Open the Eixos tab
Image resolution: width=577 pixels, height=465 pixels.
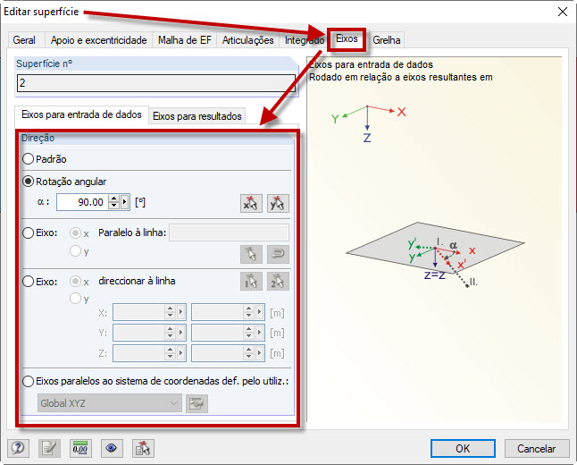(x=347, y=38)
